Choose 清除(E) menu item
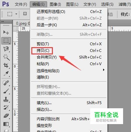Screen dimensions: 131x132 (69, 77)
